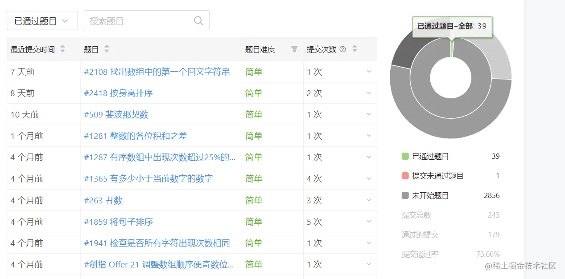Click 简单 difficulty in the #2108 row
The image size is (565, 279).
(x=254, y=72)
